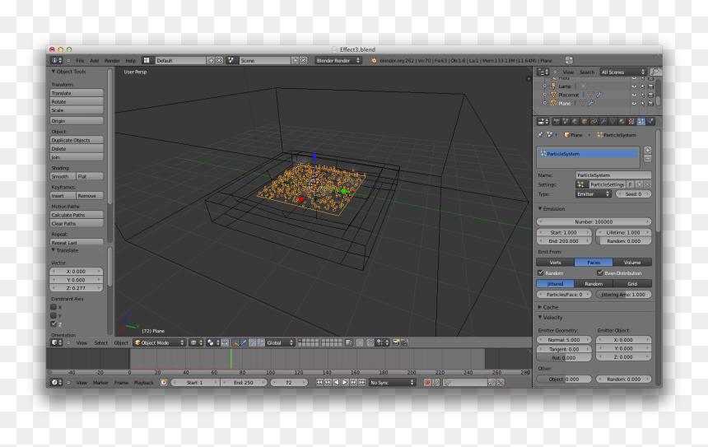Open the timeline Playback menu
The width and height of the screenshot is (708, 447).
(143, 383)
